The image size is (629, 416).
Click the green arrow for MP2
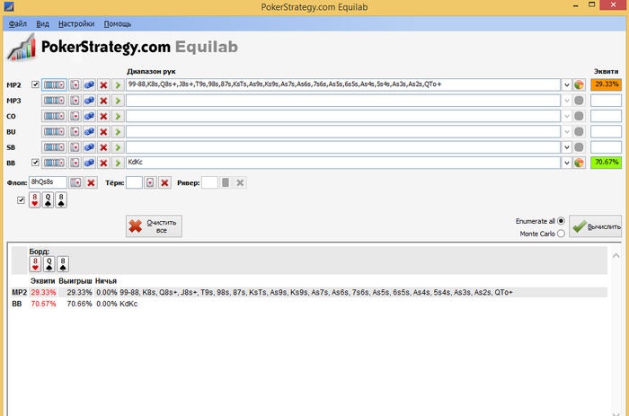coord(118,85)
